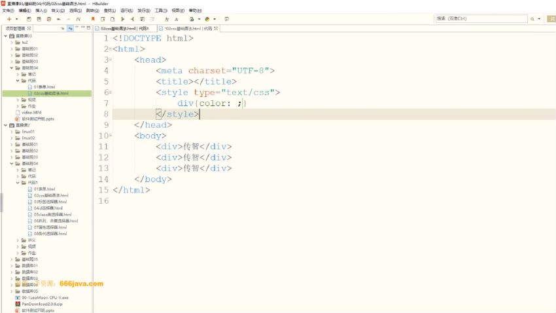Open the 帮助(H) menu
556x313 pixels.
tap(195, 10)
